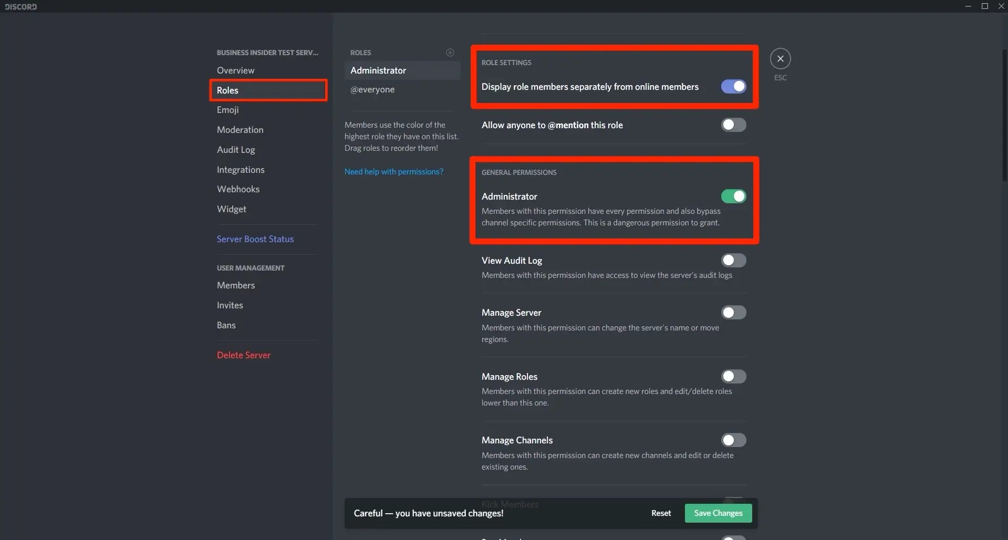
Task: Create a new role with the plus icon
Action: [x=450, y=53]
